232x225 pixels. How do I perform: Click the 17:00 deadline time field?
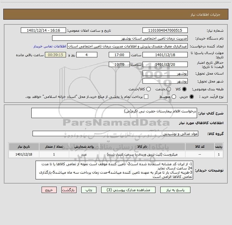tap(119, 55)
